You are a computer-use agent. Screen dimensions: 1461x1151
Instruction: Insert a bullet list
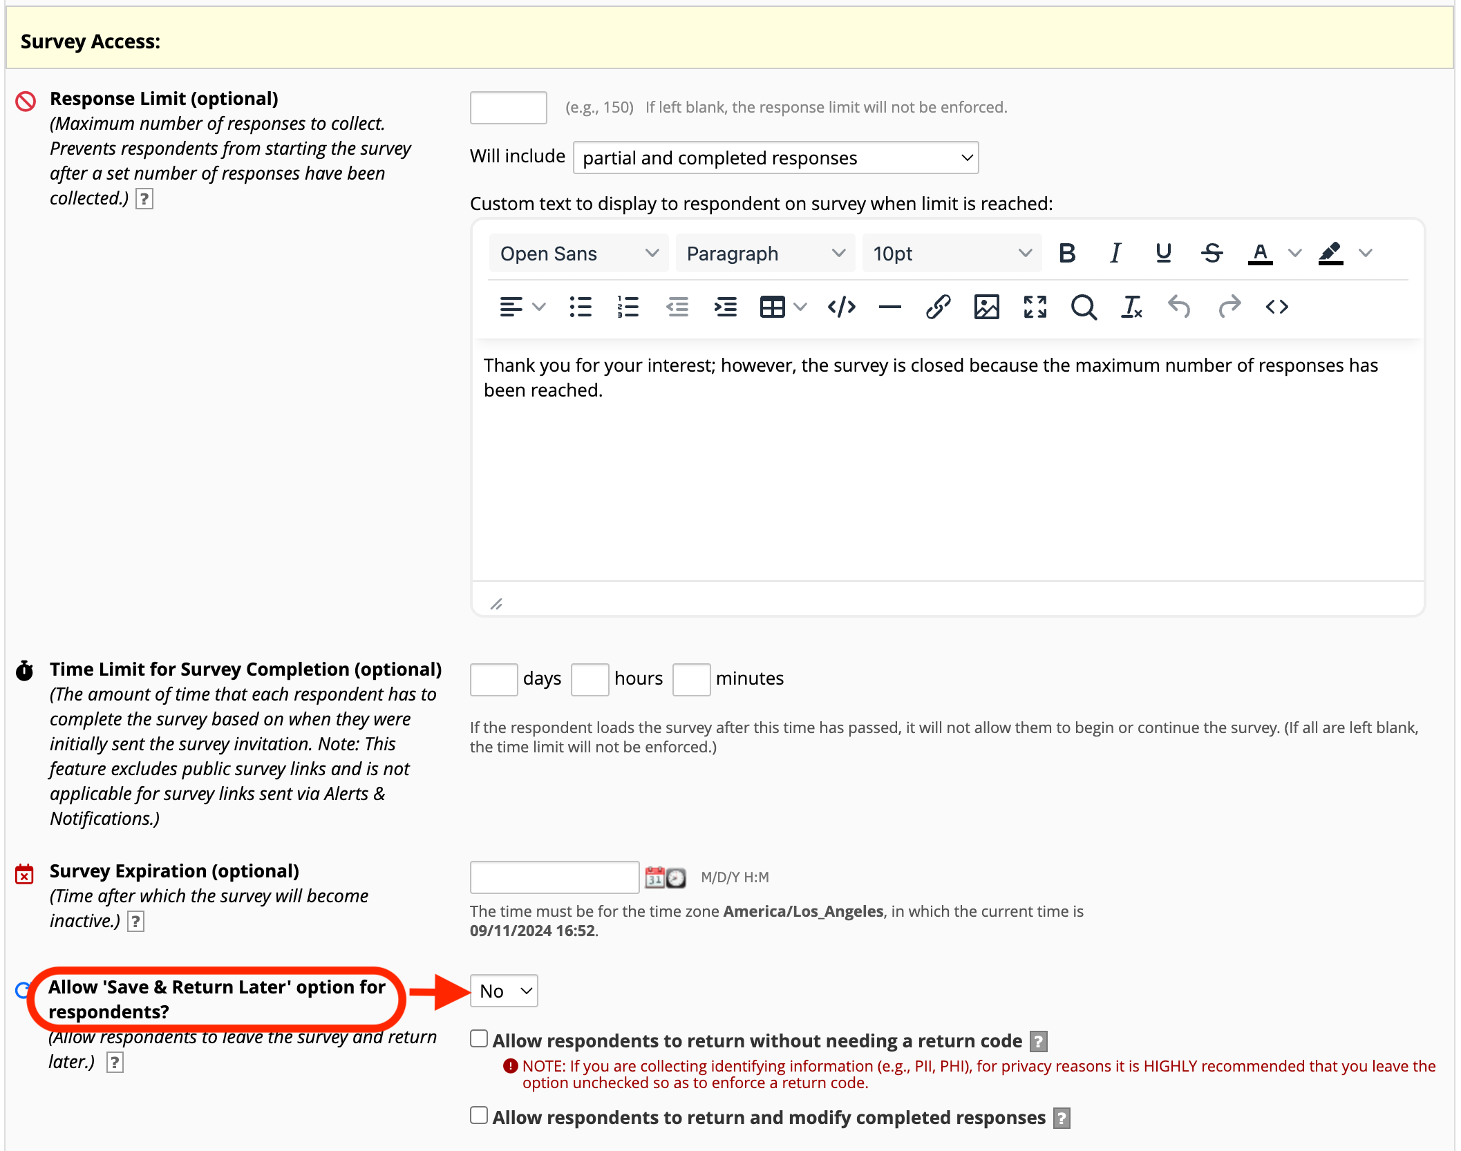(x=581, y=307)
